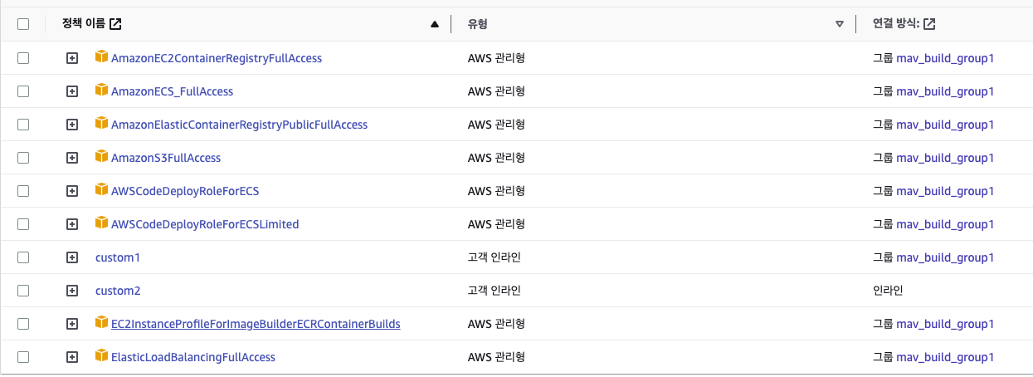This screenshot has height=377, width=1033.
Task: Open the custom2 policy link
Action: 118,291
